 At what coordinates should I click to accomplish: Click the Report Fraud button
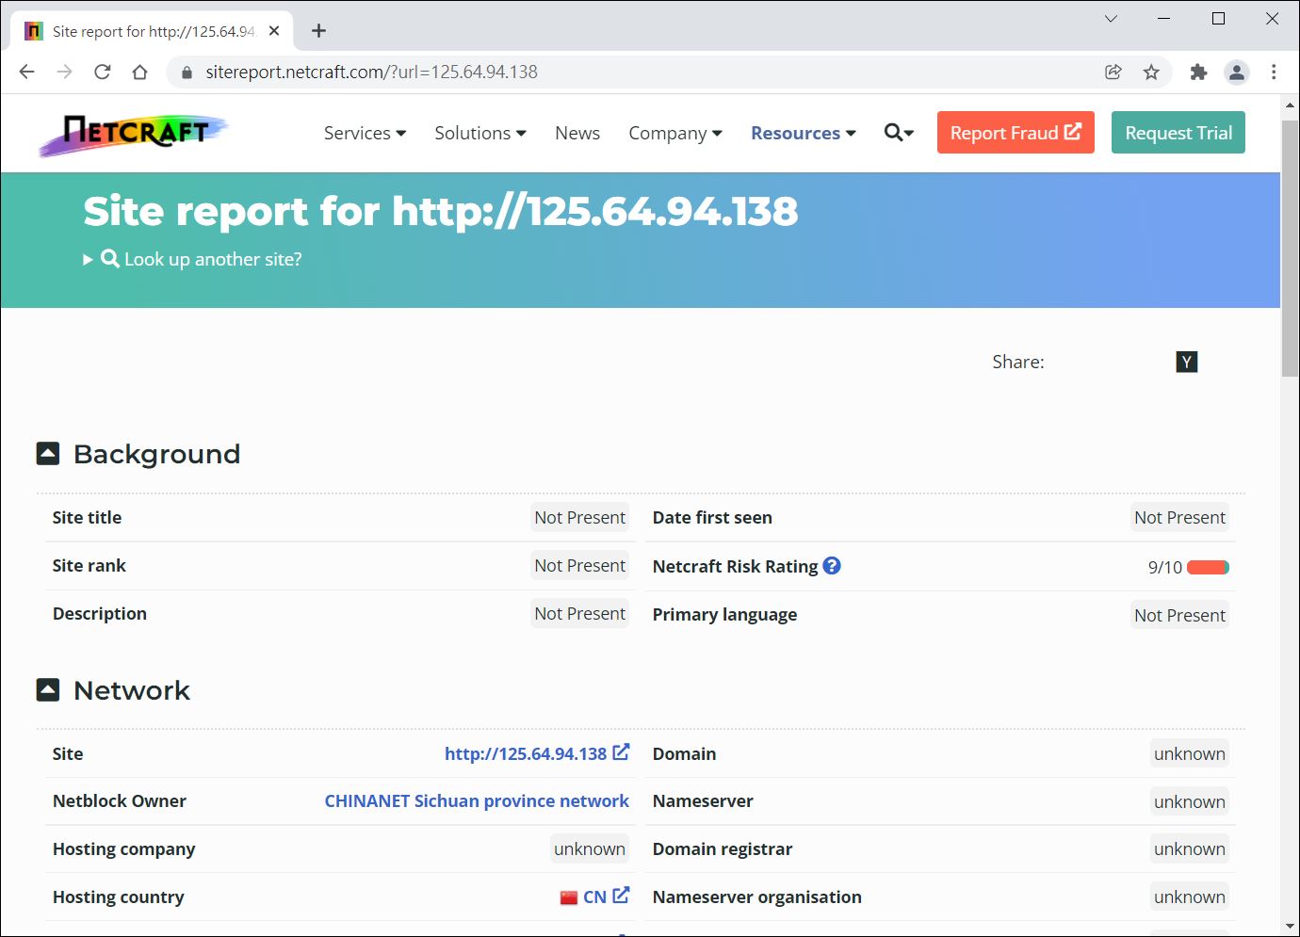pos(1016,132)
